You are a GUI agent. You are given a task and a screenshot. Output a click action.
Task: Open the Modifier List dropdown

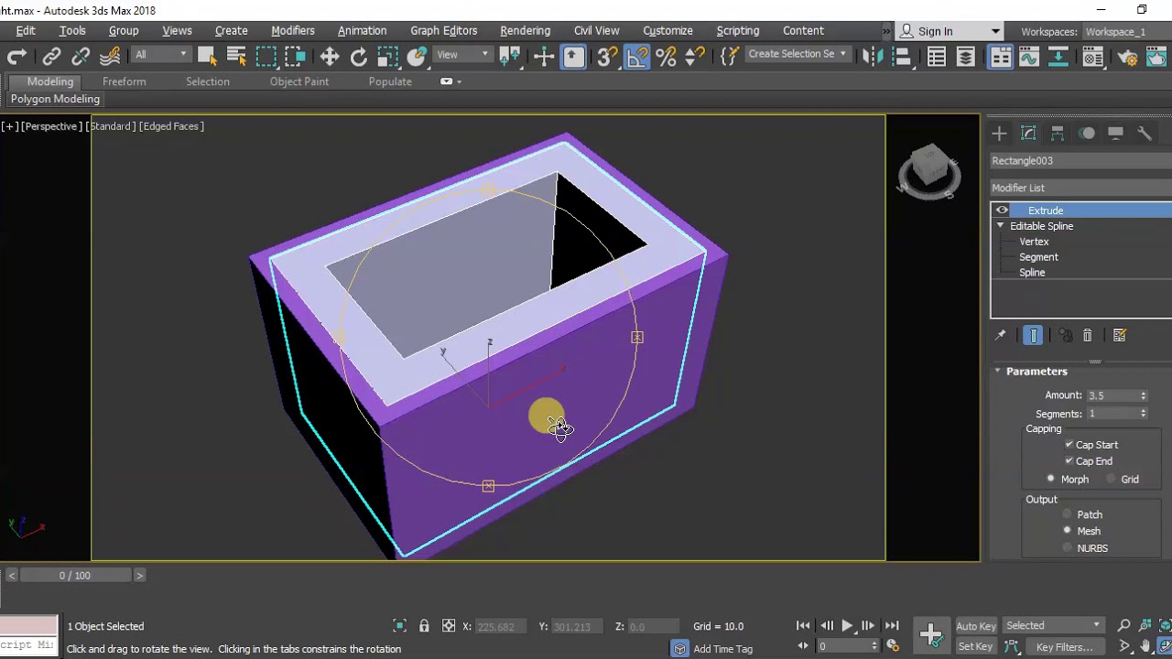(x=1080, y=188)
